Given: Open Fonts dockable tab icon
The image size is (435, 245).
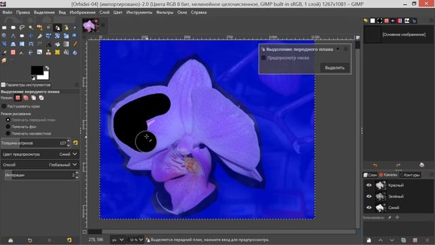Looking at the screenshot, I should click(407, 20).
